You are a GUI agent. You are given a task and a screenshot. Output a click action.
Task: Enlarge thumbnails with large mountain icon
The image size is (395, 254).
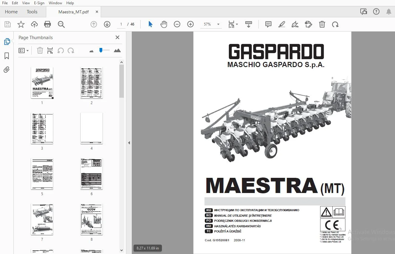tap(117, 50)
